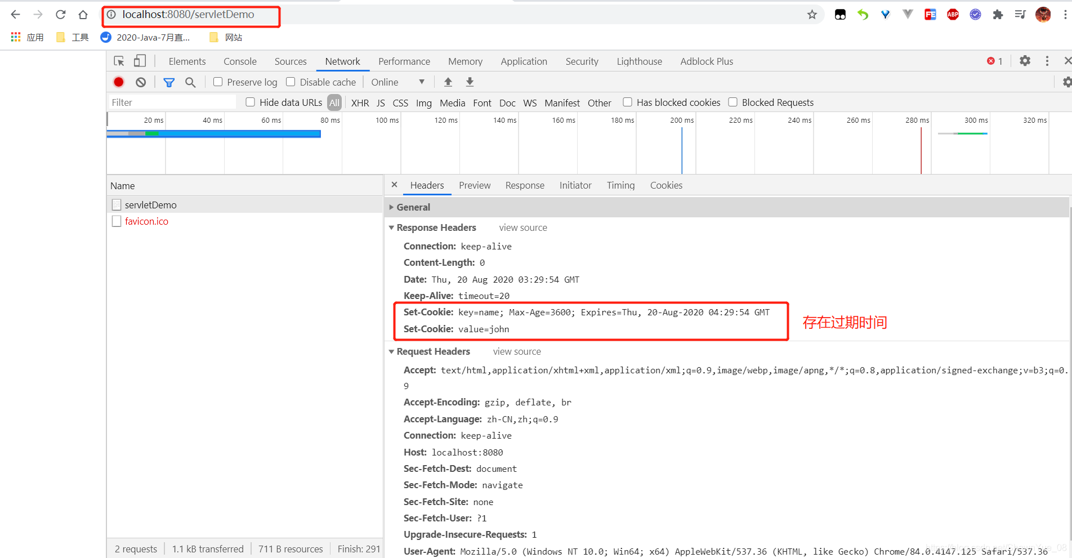1072x558 pixels.
Task: Show the Cookies tab of request
Action: click(666, 185)
